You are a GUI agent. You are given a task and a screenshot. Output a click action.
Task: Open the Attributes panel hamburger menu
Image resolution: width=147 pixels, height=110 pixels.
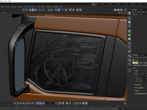pyautogui.click(x=133, y=57)
